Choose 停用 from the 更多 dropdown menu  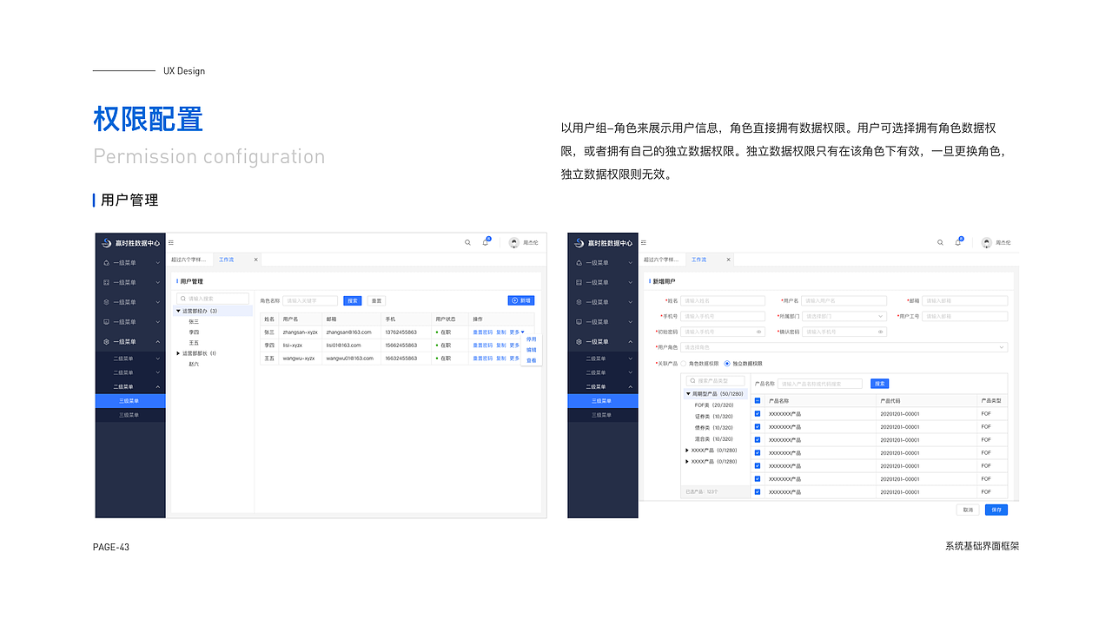point(532,339)
